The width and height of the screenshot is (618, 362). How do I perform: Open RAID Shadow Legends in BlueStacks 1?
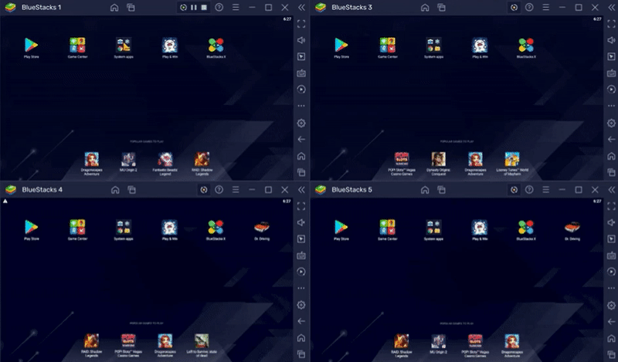click(x=202, y=160)
